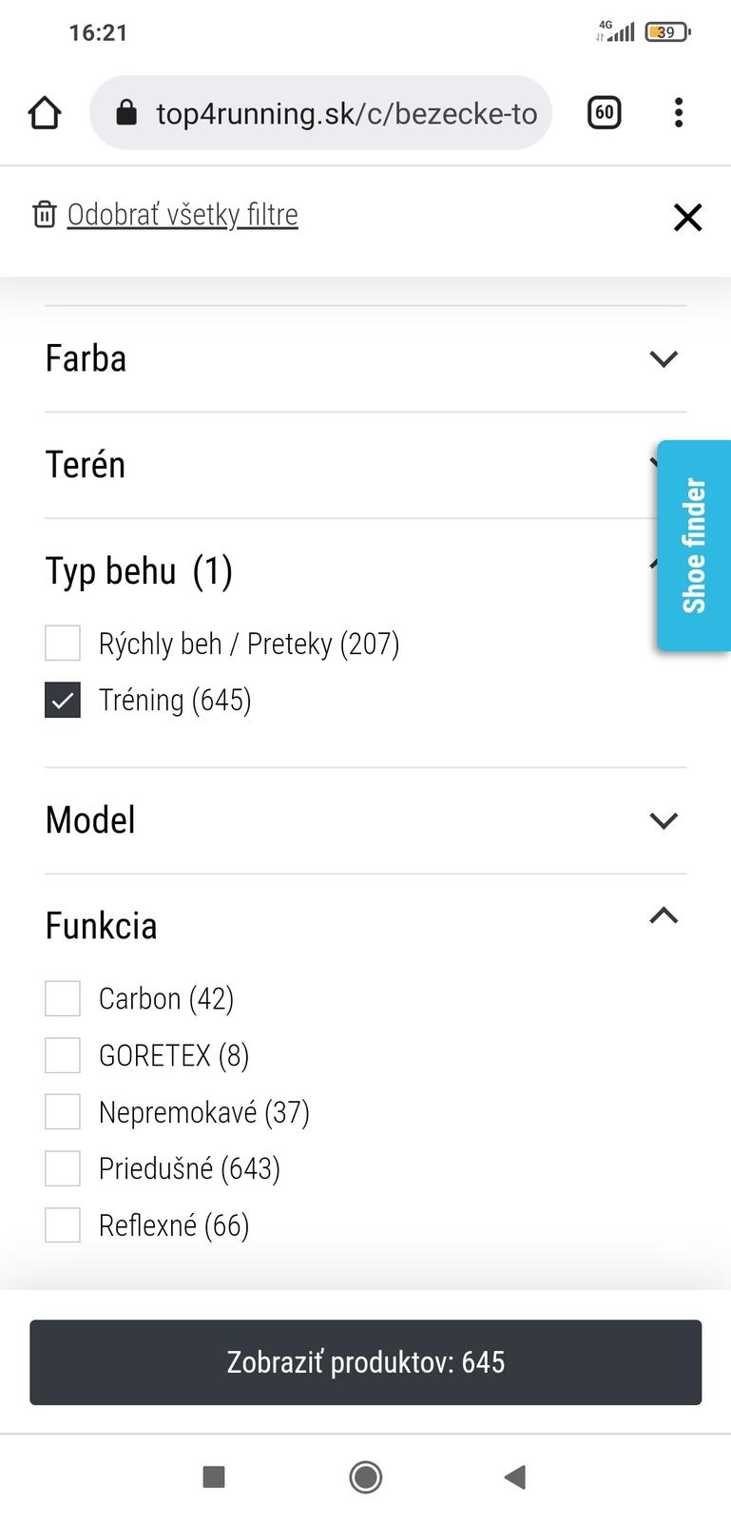Image resolution: width=731 pixels, height=1521 pixels.
Task: Check the Rýchly beh / Preteky option
Action: coord(63,644)
